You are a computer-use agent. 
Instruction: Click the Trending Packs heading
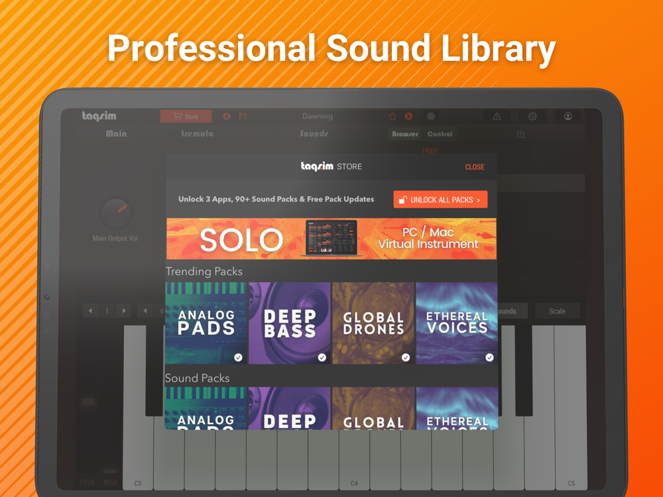click(x=204, y=271)
